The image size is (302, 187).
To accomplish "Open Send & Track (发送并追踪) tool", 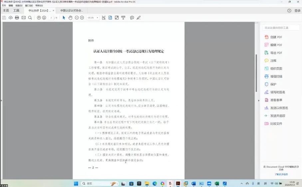I will pyautogui.click(x=275, y=116).
